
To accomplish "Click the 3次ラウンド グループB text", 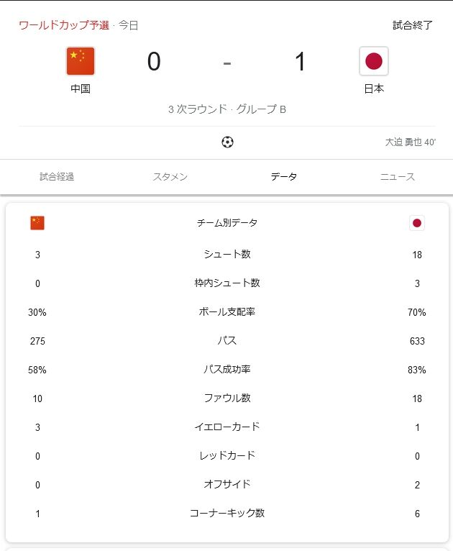I will pos(227,110).
